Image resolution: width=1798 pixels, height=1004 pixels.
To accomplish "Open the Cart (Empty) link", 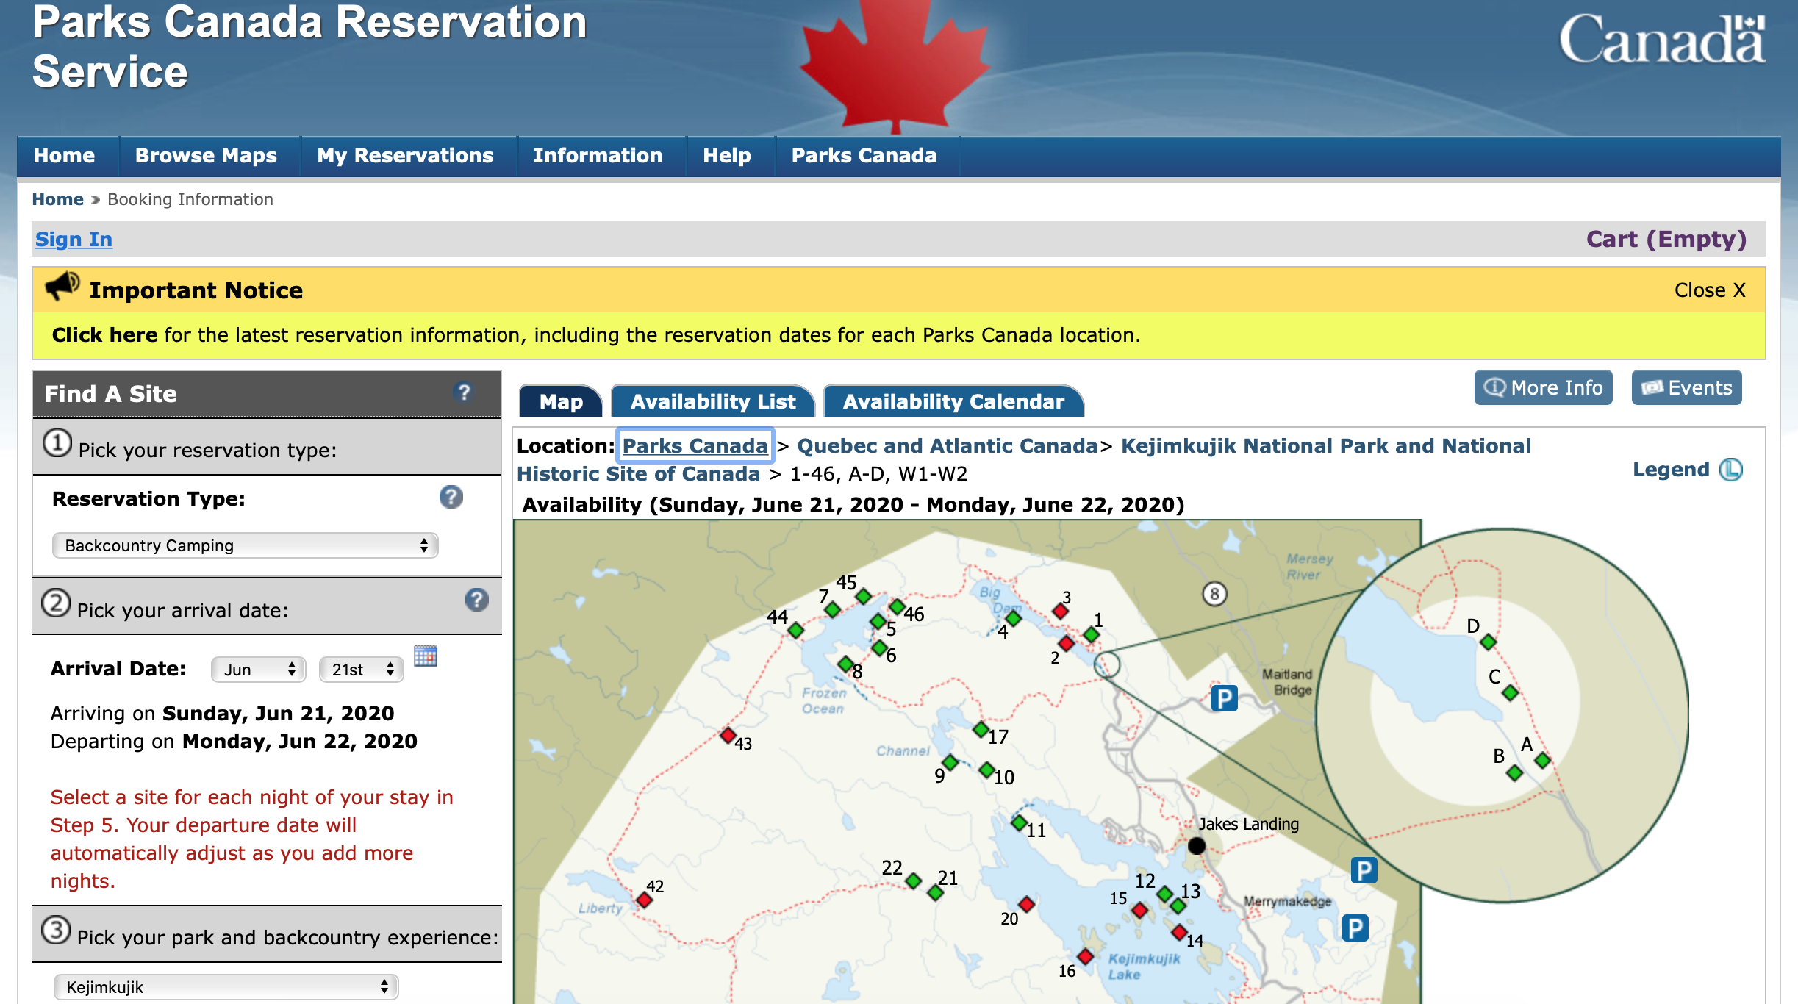I will [1666, 239].
